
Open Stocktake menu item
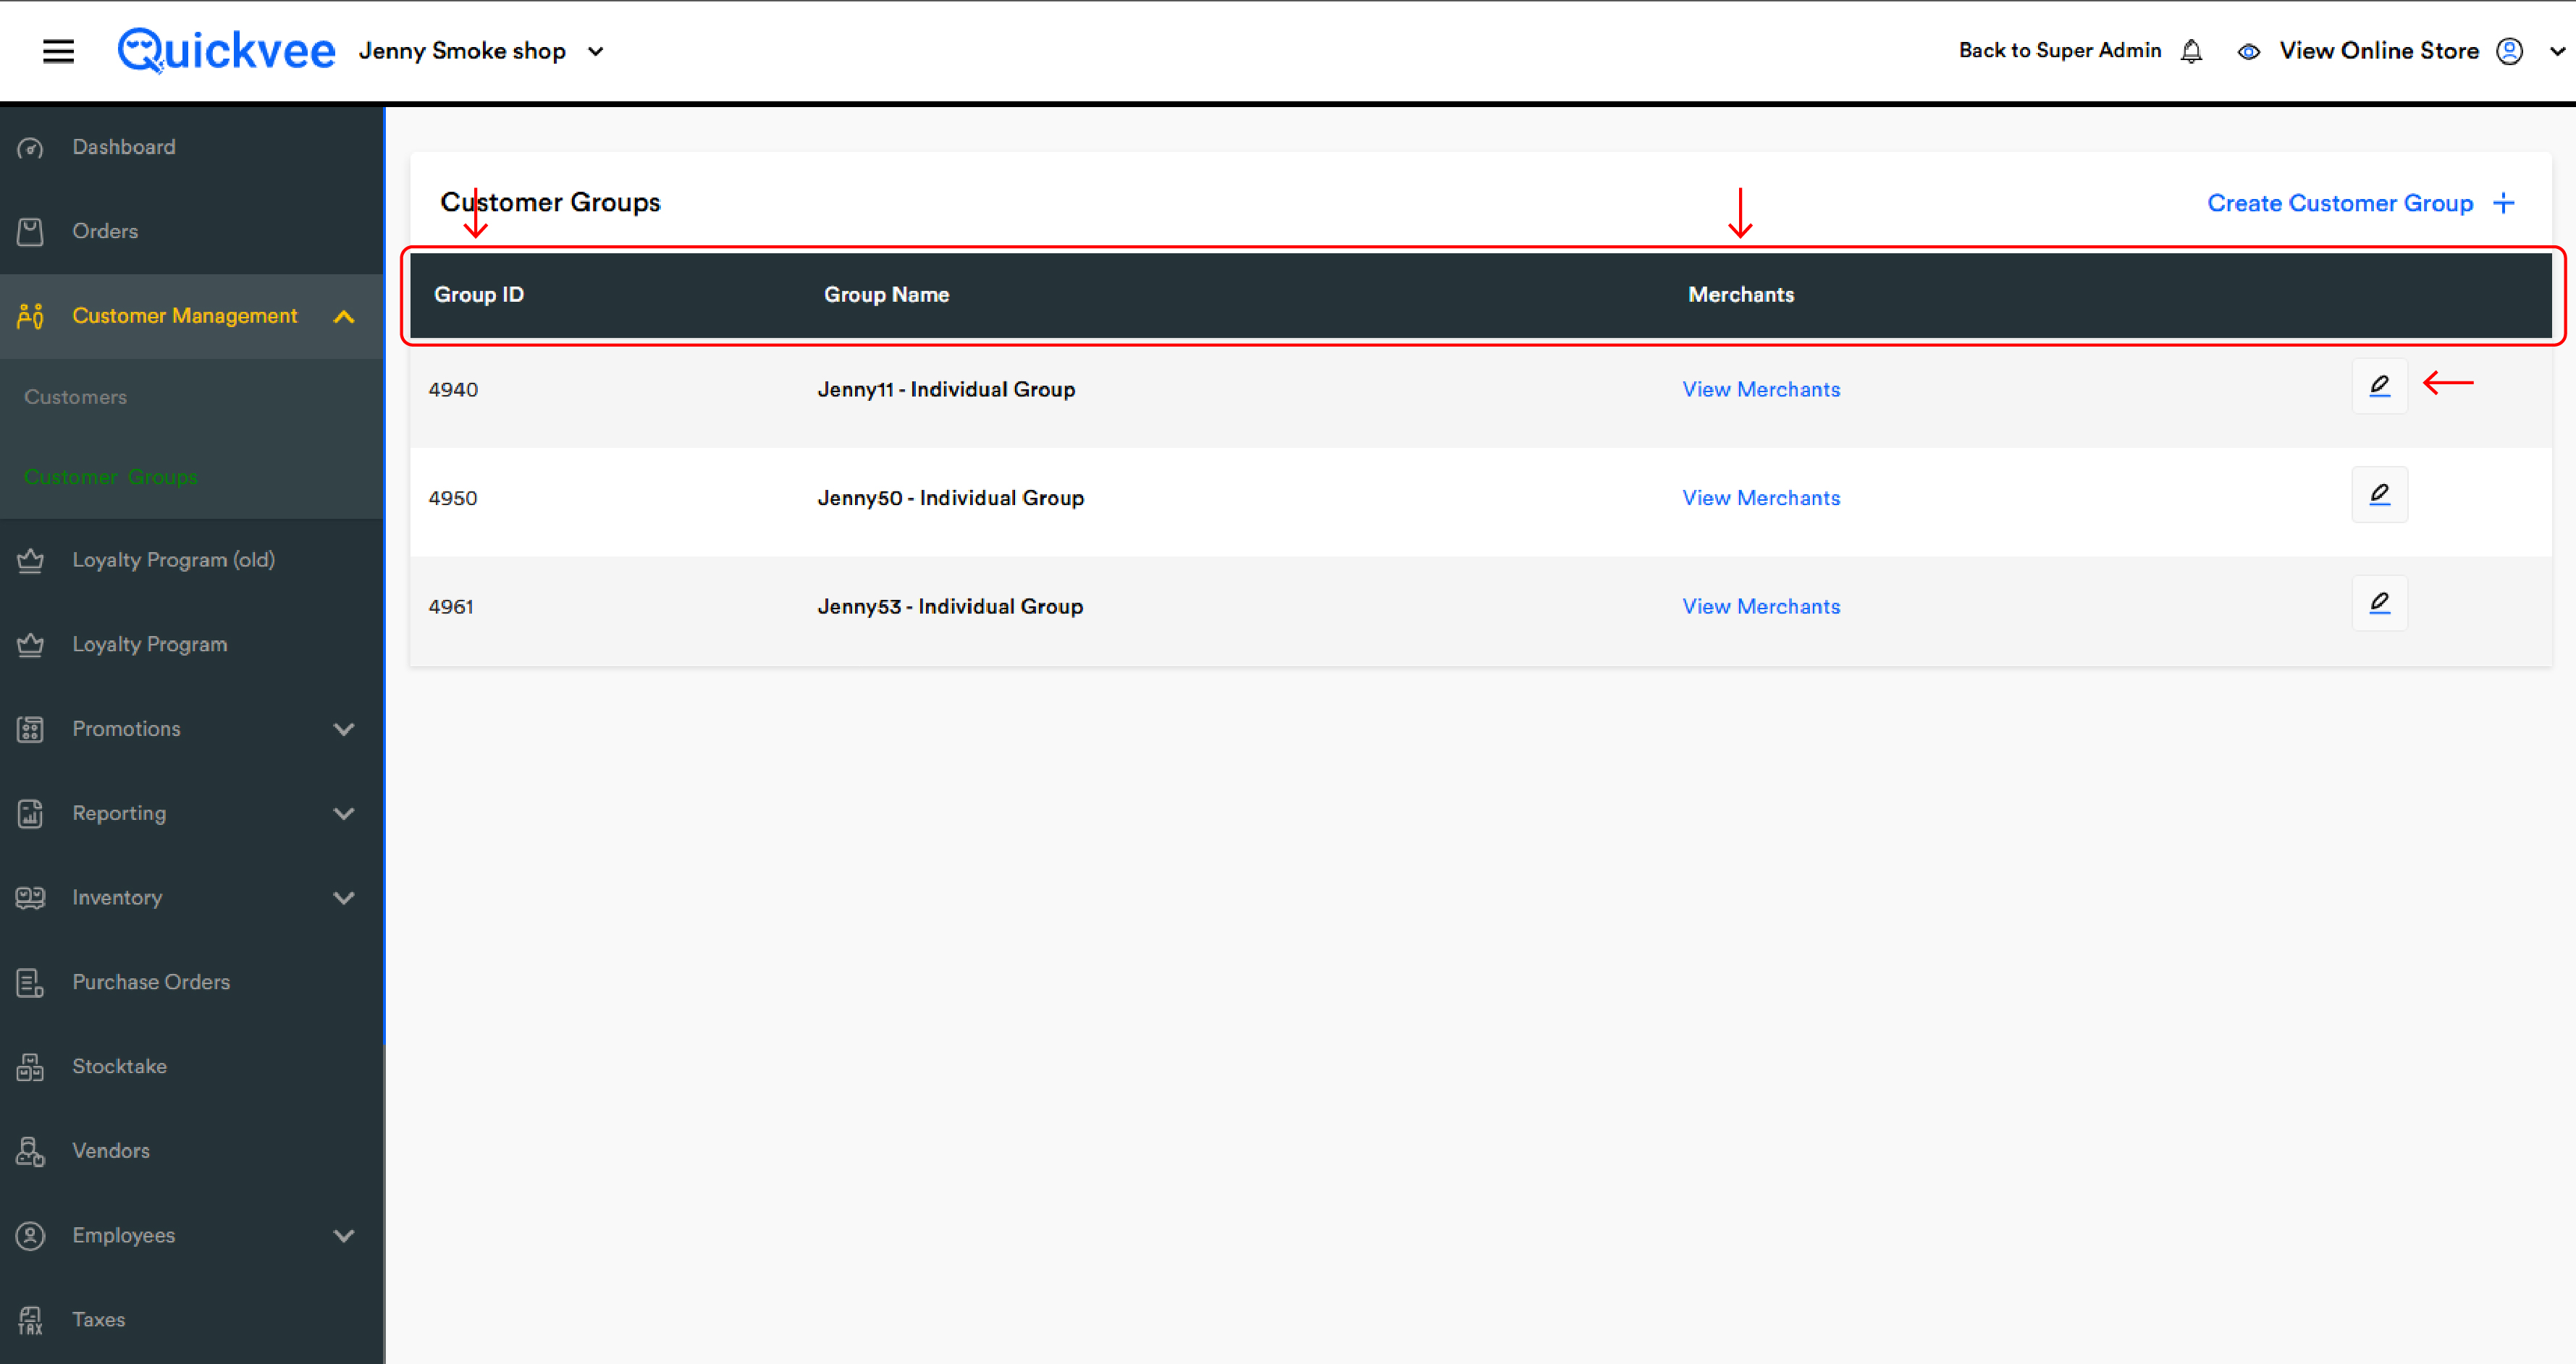point(120,1065)
